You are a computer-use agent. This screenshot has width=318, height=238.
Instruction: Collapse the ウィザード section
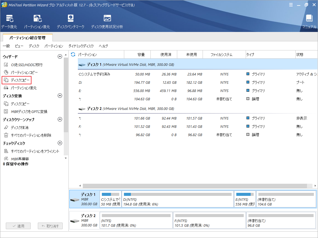(x=60, y=56)
